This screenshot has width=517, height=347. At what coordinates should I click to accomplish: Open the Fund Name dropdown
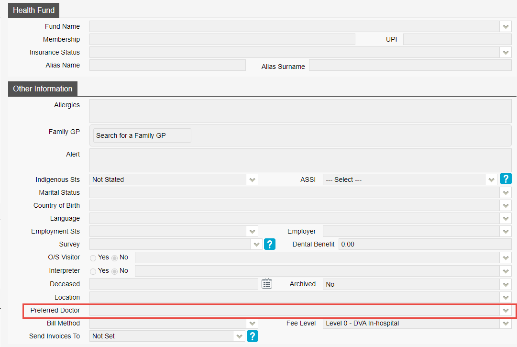click(x=506, y=26)
